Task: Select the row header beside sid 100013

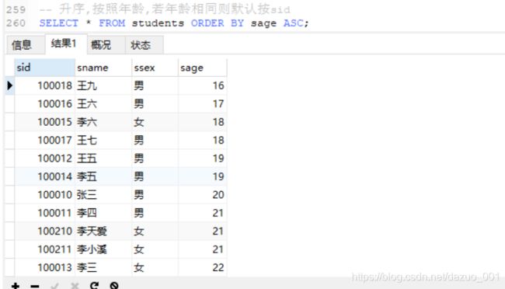Action: [9, 267]
